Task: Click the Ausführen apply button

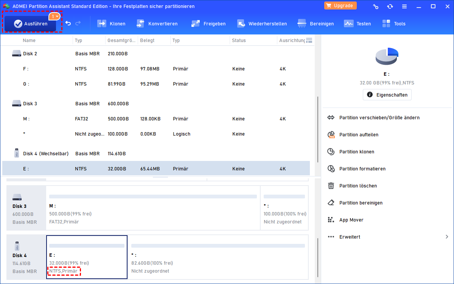Action: 31,23
